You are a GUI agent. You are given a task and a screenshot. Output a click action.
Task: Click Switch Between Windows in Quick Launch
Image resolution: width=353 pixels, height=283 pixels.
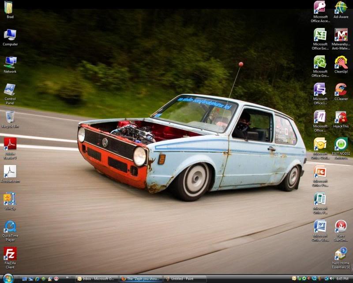[31, 279]
